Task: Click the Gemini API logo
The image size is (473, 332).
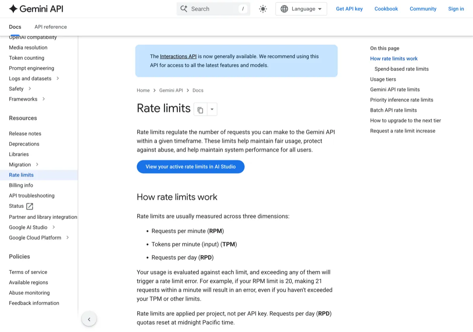Action: [x=36, y=9]
